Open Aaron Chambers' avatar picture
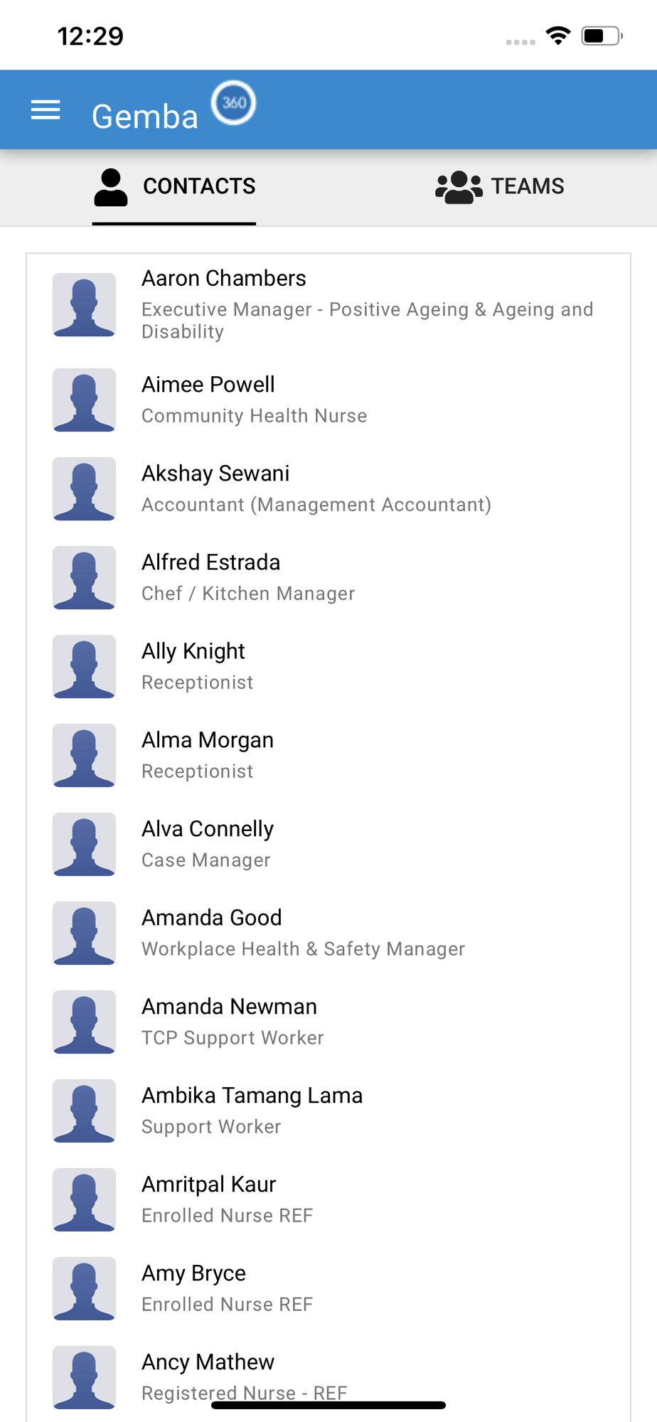Image resolution: width=657 pixels, height=1422 pixels. 84,304
